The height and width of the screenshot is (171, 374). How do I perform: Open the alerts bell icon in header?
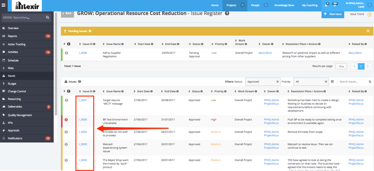(x=326, y=5)
